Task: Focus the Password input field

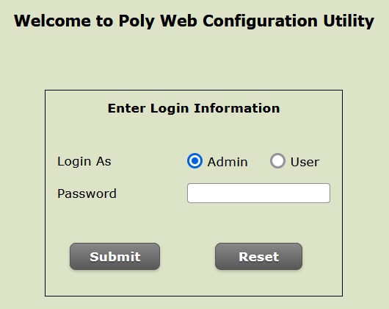Action: click(x=258, y=193)
